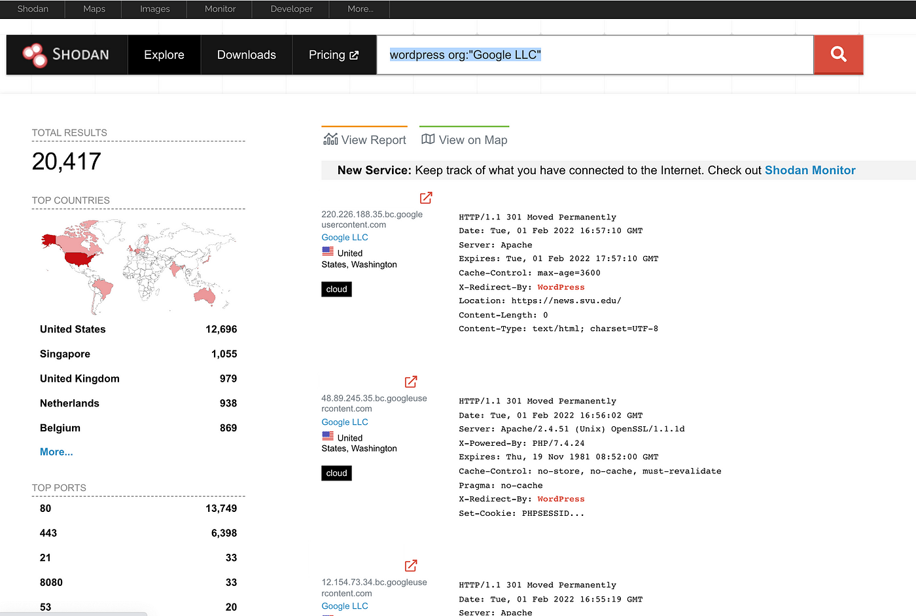916x616 pixels.
Task: Click the View Report chart icon
Action: tap(330, 139)
